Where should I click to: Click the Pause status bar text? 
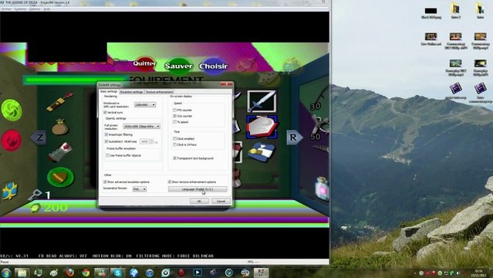(5, 262)
